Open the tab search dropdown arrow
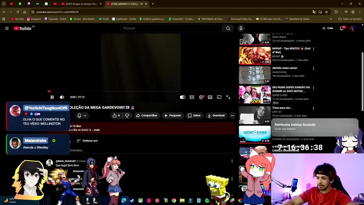The image size is (364, 205). point(4,4)
